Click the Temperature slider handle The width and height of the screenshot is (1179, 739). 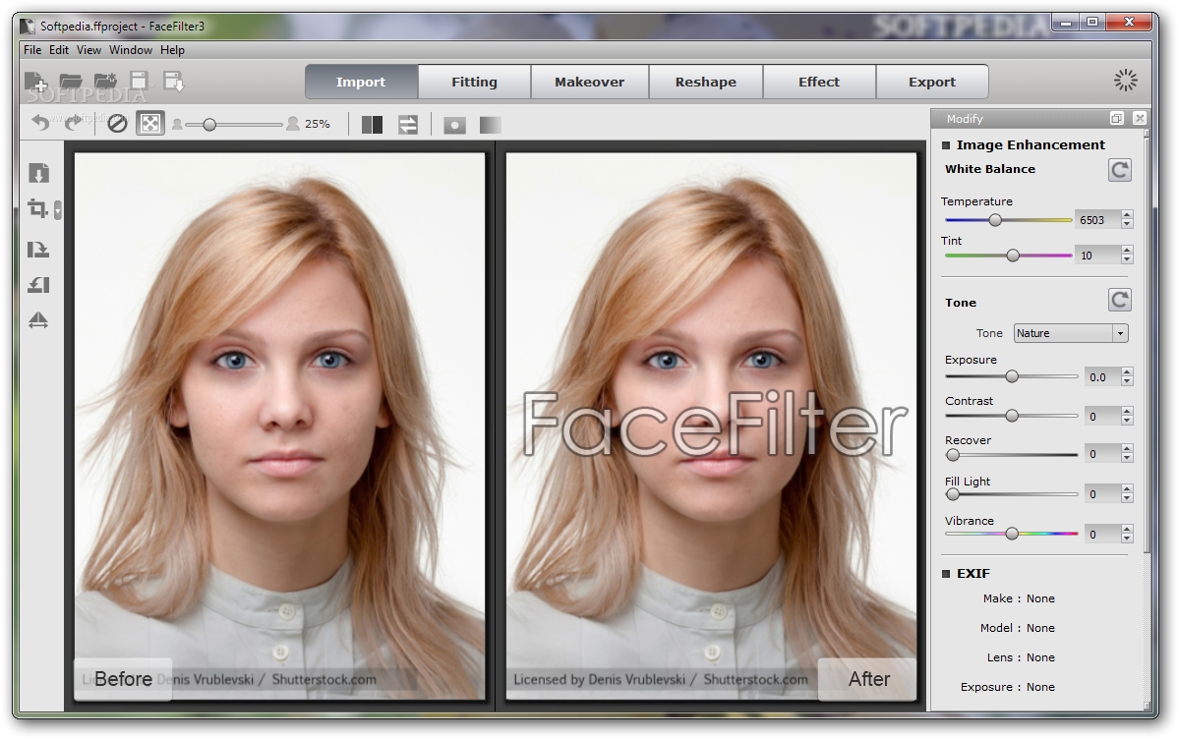tap(995, 220)
